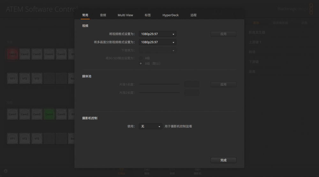Viewport: 319px width, 177px height.
Task: Select the A级 radio option
Action: tap(141, 58)
